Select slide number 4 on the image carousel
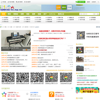Viewport: 100px width, 100px height. coord(28,50)
